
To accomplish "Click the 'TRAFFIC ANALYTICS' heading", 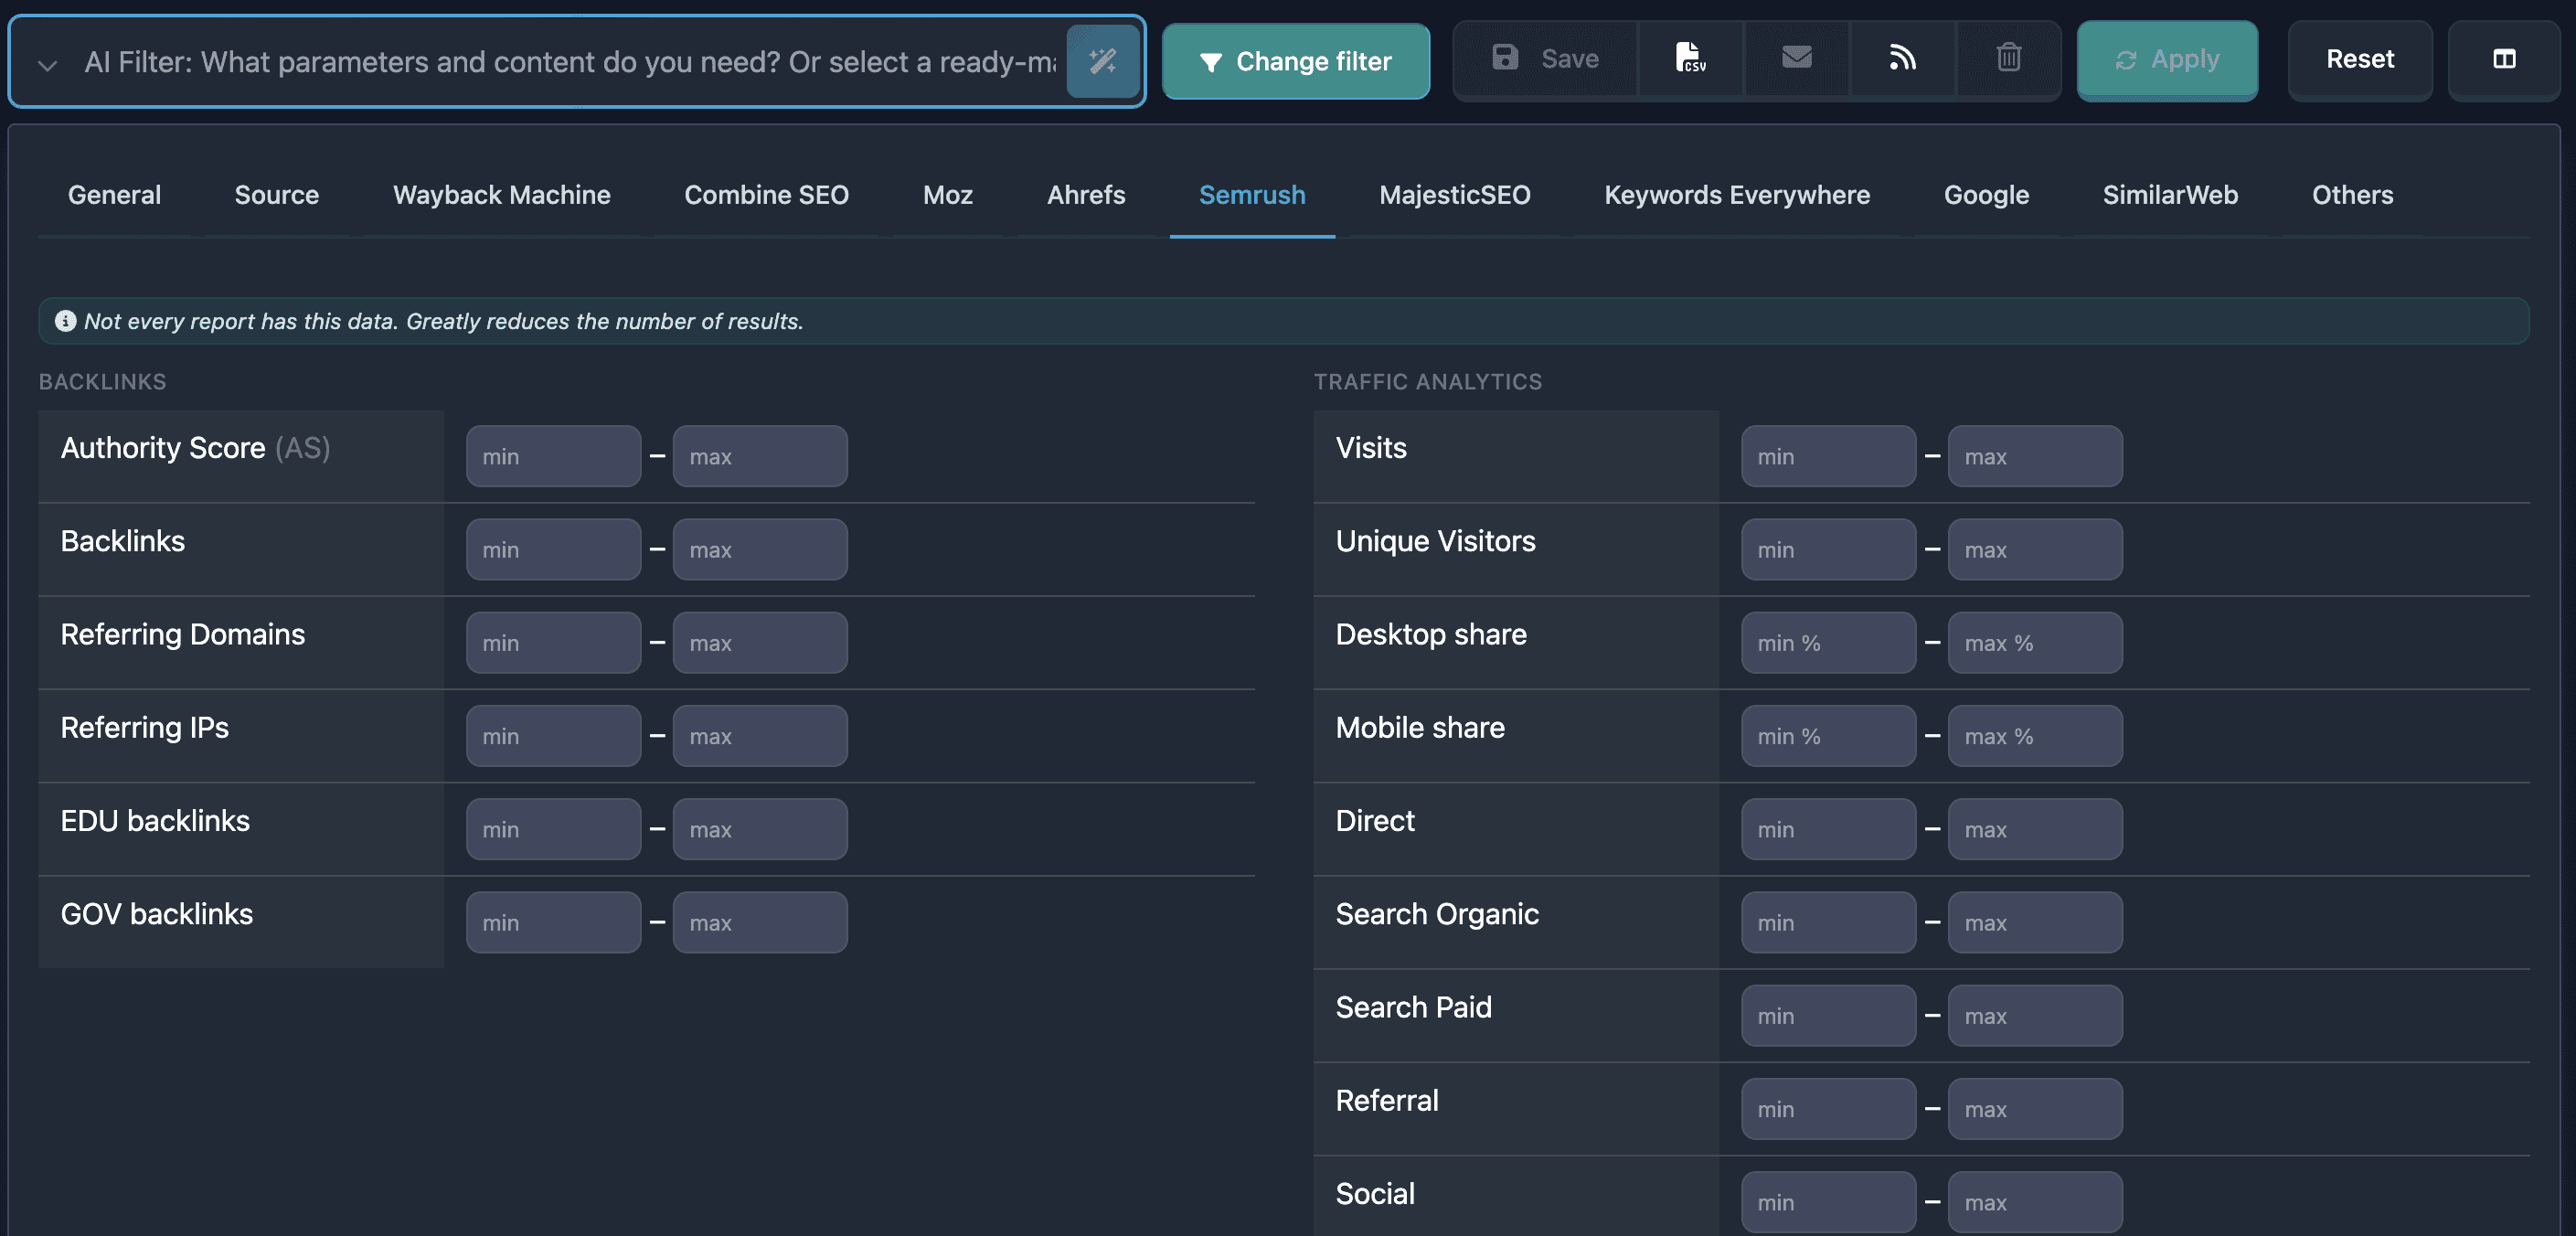I will coord(1427,381).
